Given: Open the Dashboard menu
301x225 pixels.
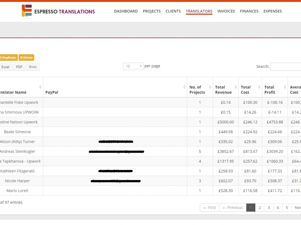Looking at the screenshot, I should point(126,11).
